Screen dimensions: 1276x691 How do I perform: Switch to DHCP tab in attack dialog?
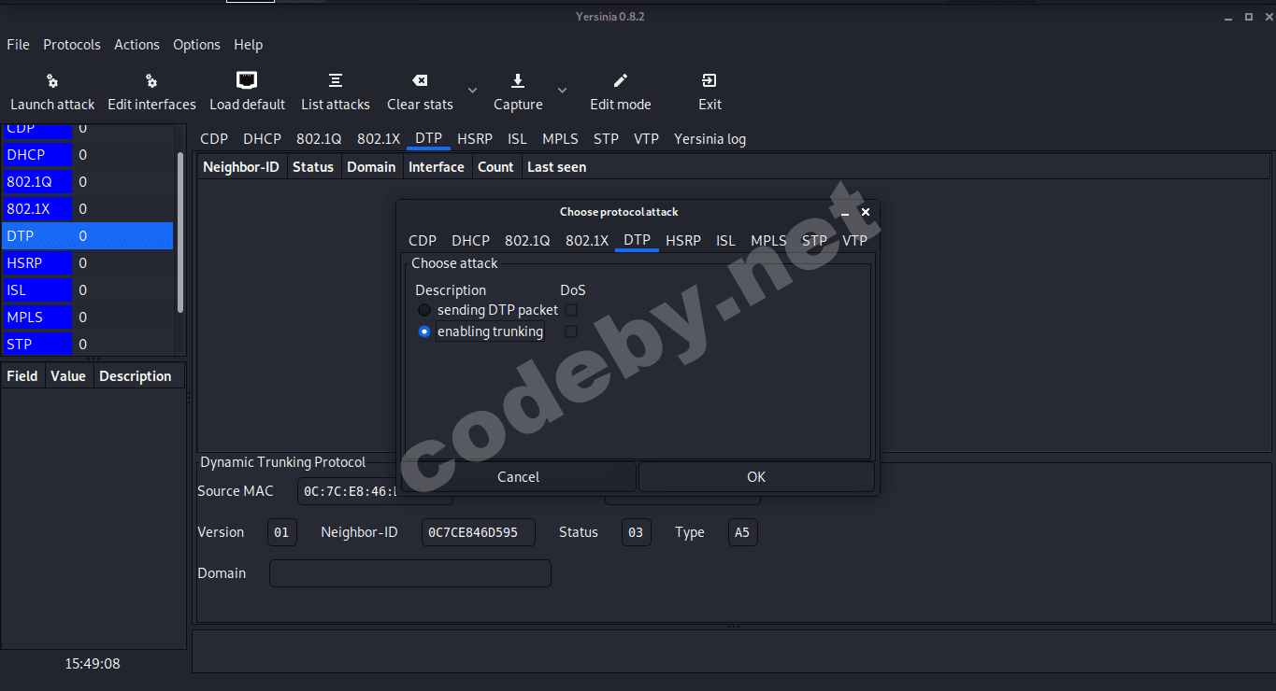[x=470, y=240]
